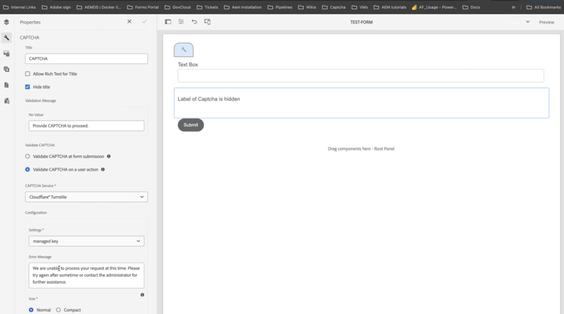The width and height of the screenshot is (564, 314).
Task: Open the CAPTCHA Service dropdown
Action: coord(86,197)
